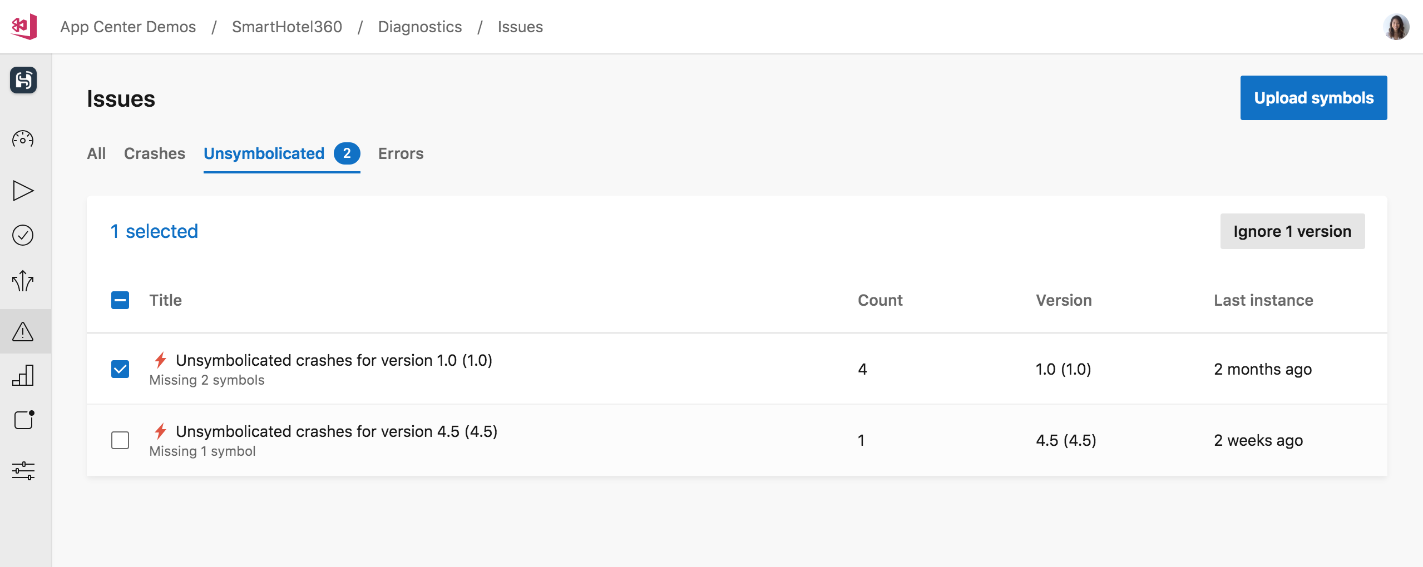Open the Test section checkmark icon
Image resolution: width=1423 pixels, height=567 pixels.
coord(22,235)
